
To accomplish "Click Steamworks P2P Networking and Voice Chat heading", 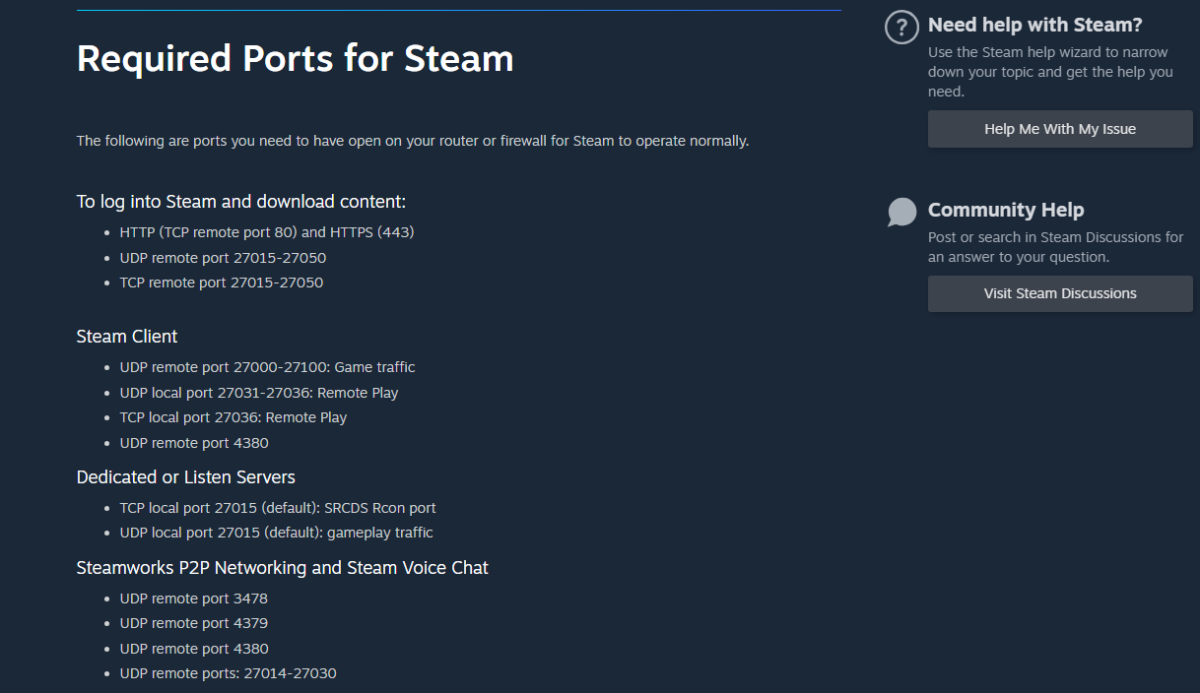I will tap(282, 568).
